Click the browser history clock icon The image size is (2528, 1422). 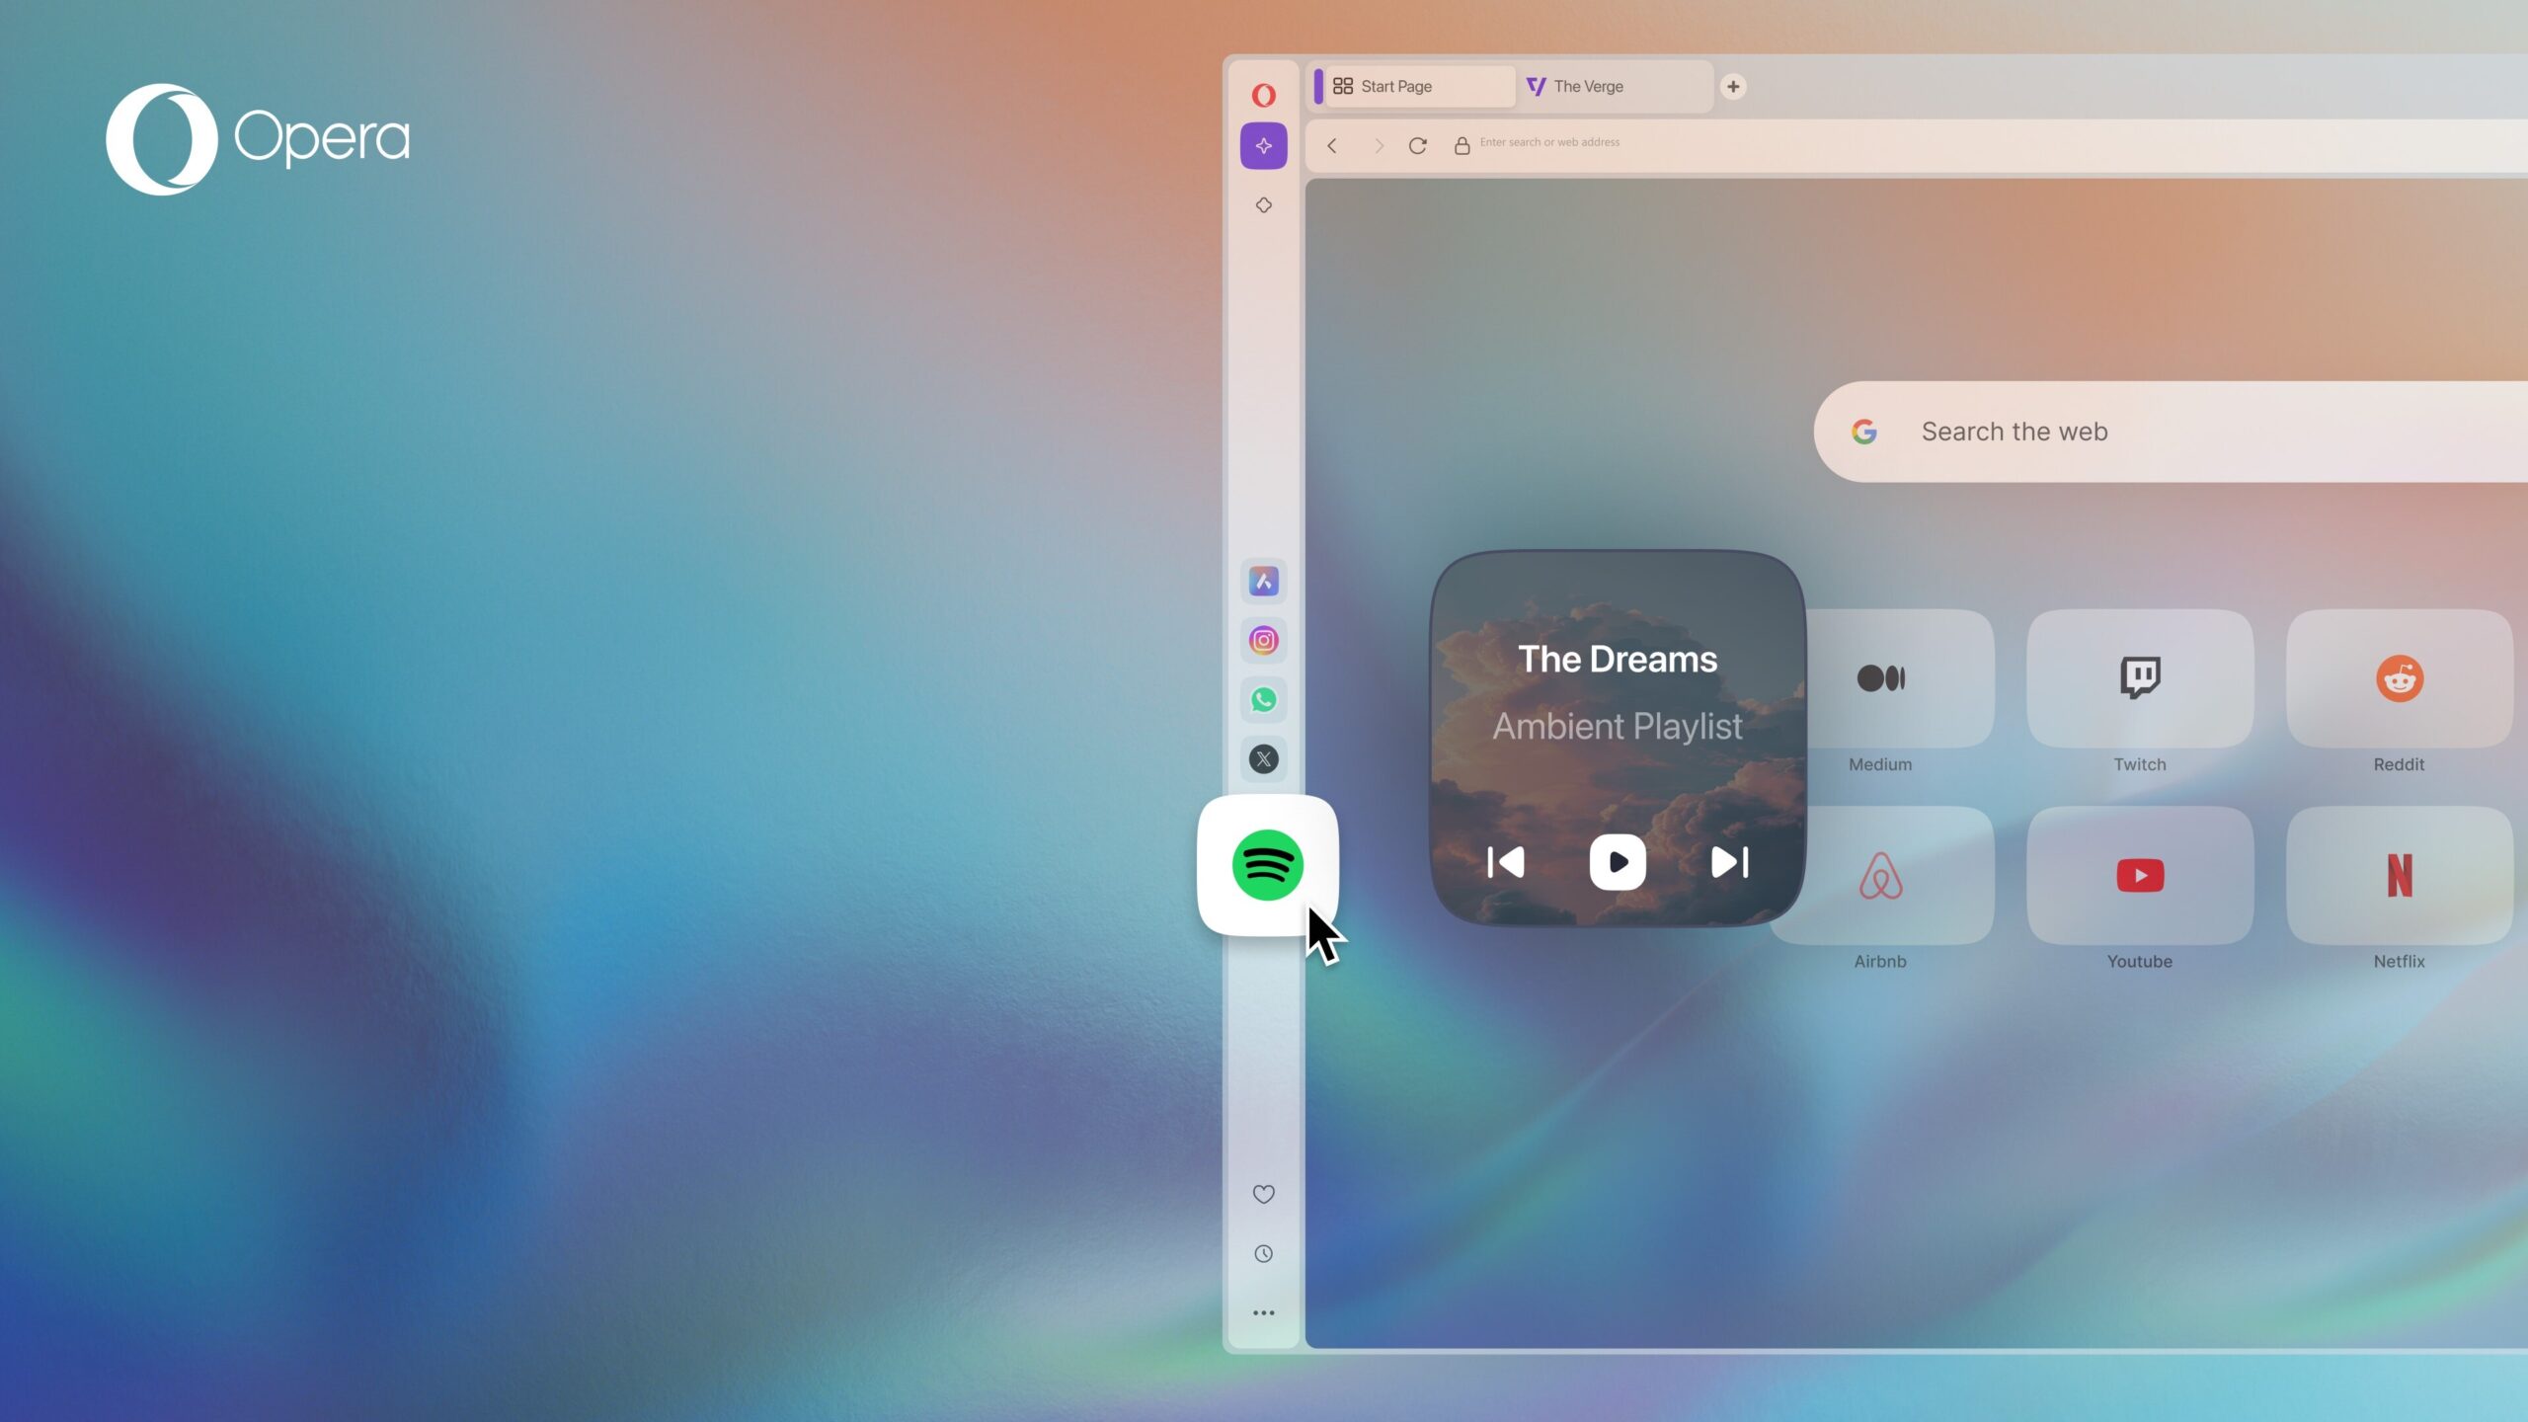tap(1262, 1253)
